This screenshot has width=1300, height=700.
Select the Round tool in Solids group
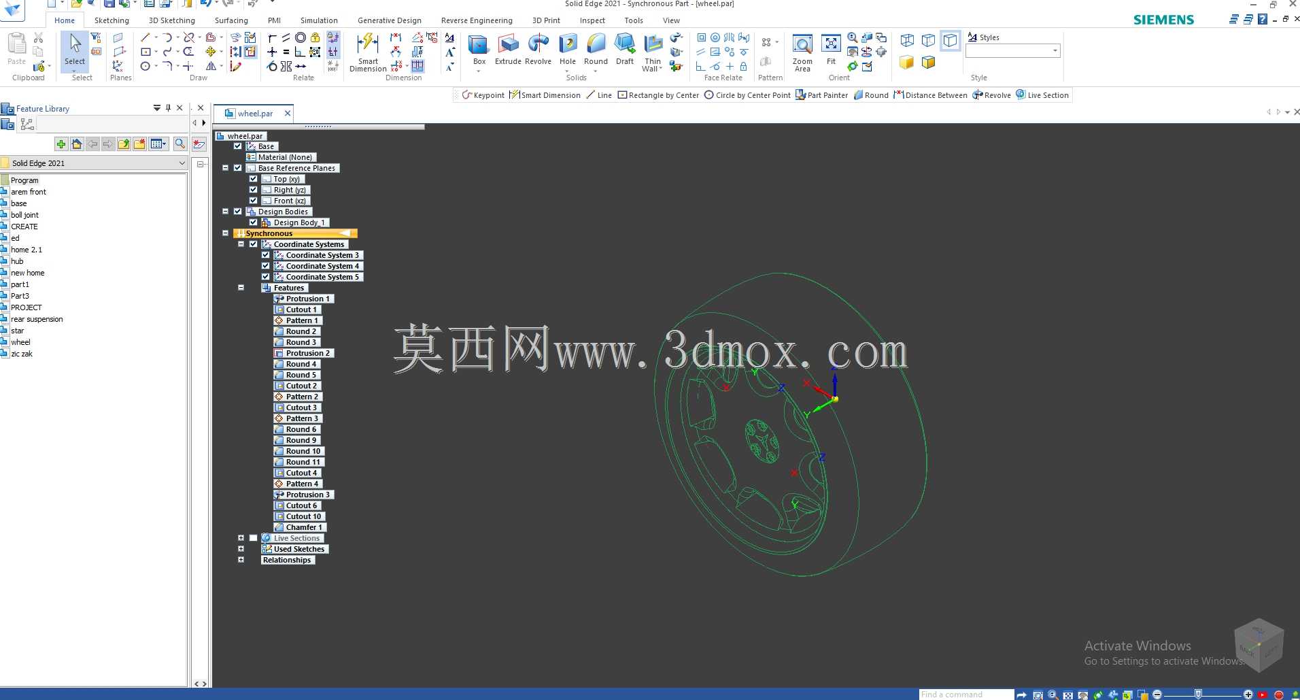tap(596, 50)
